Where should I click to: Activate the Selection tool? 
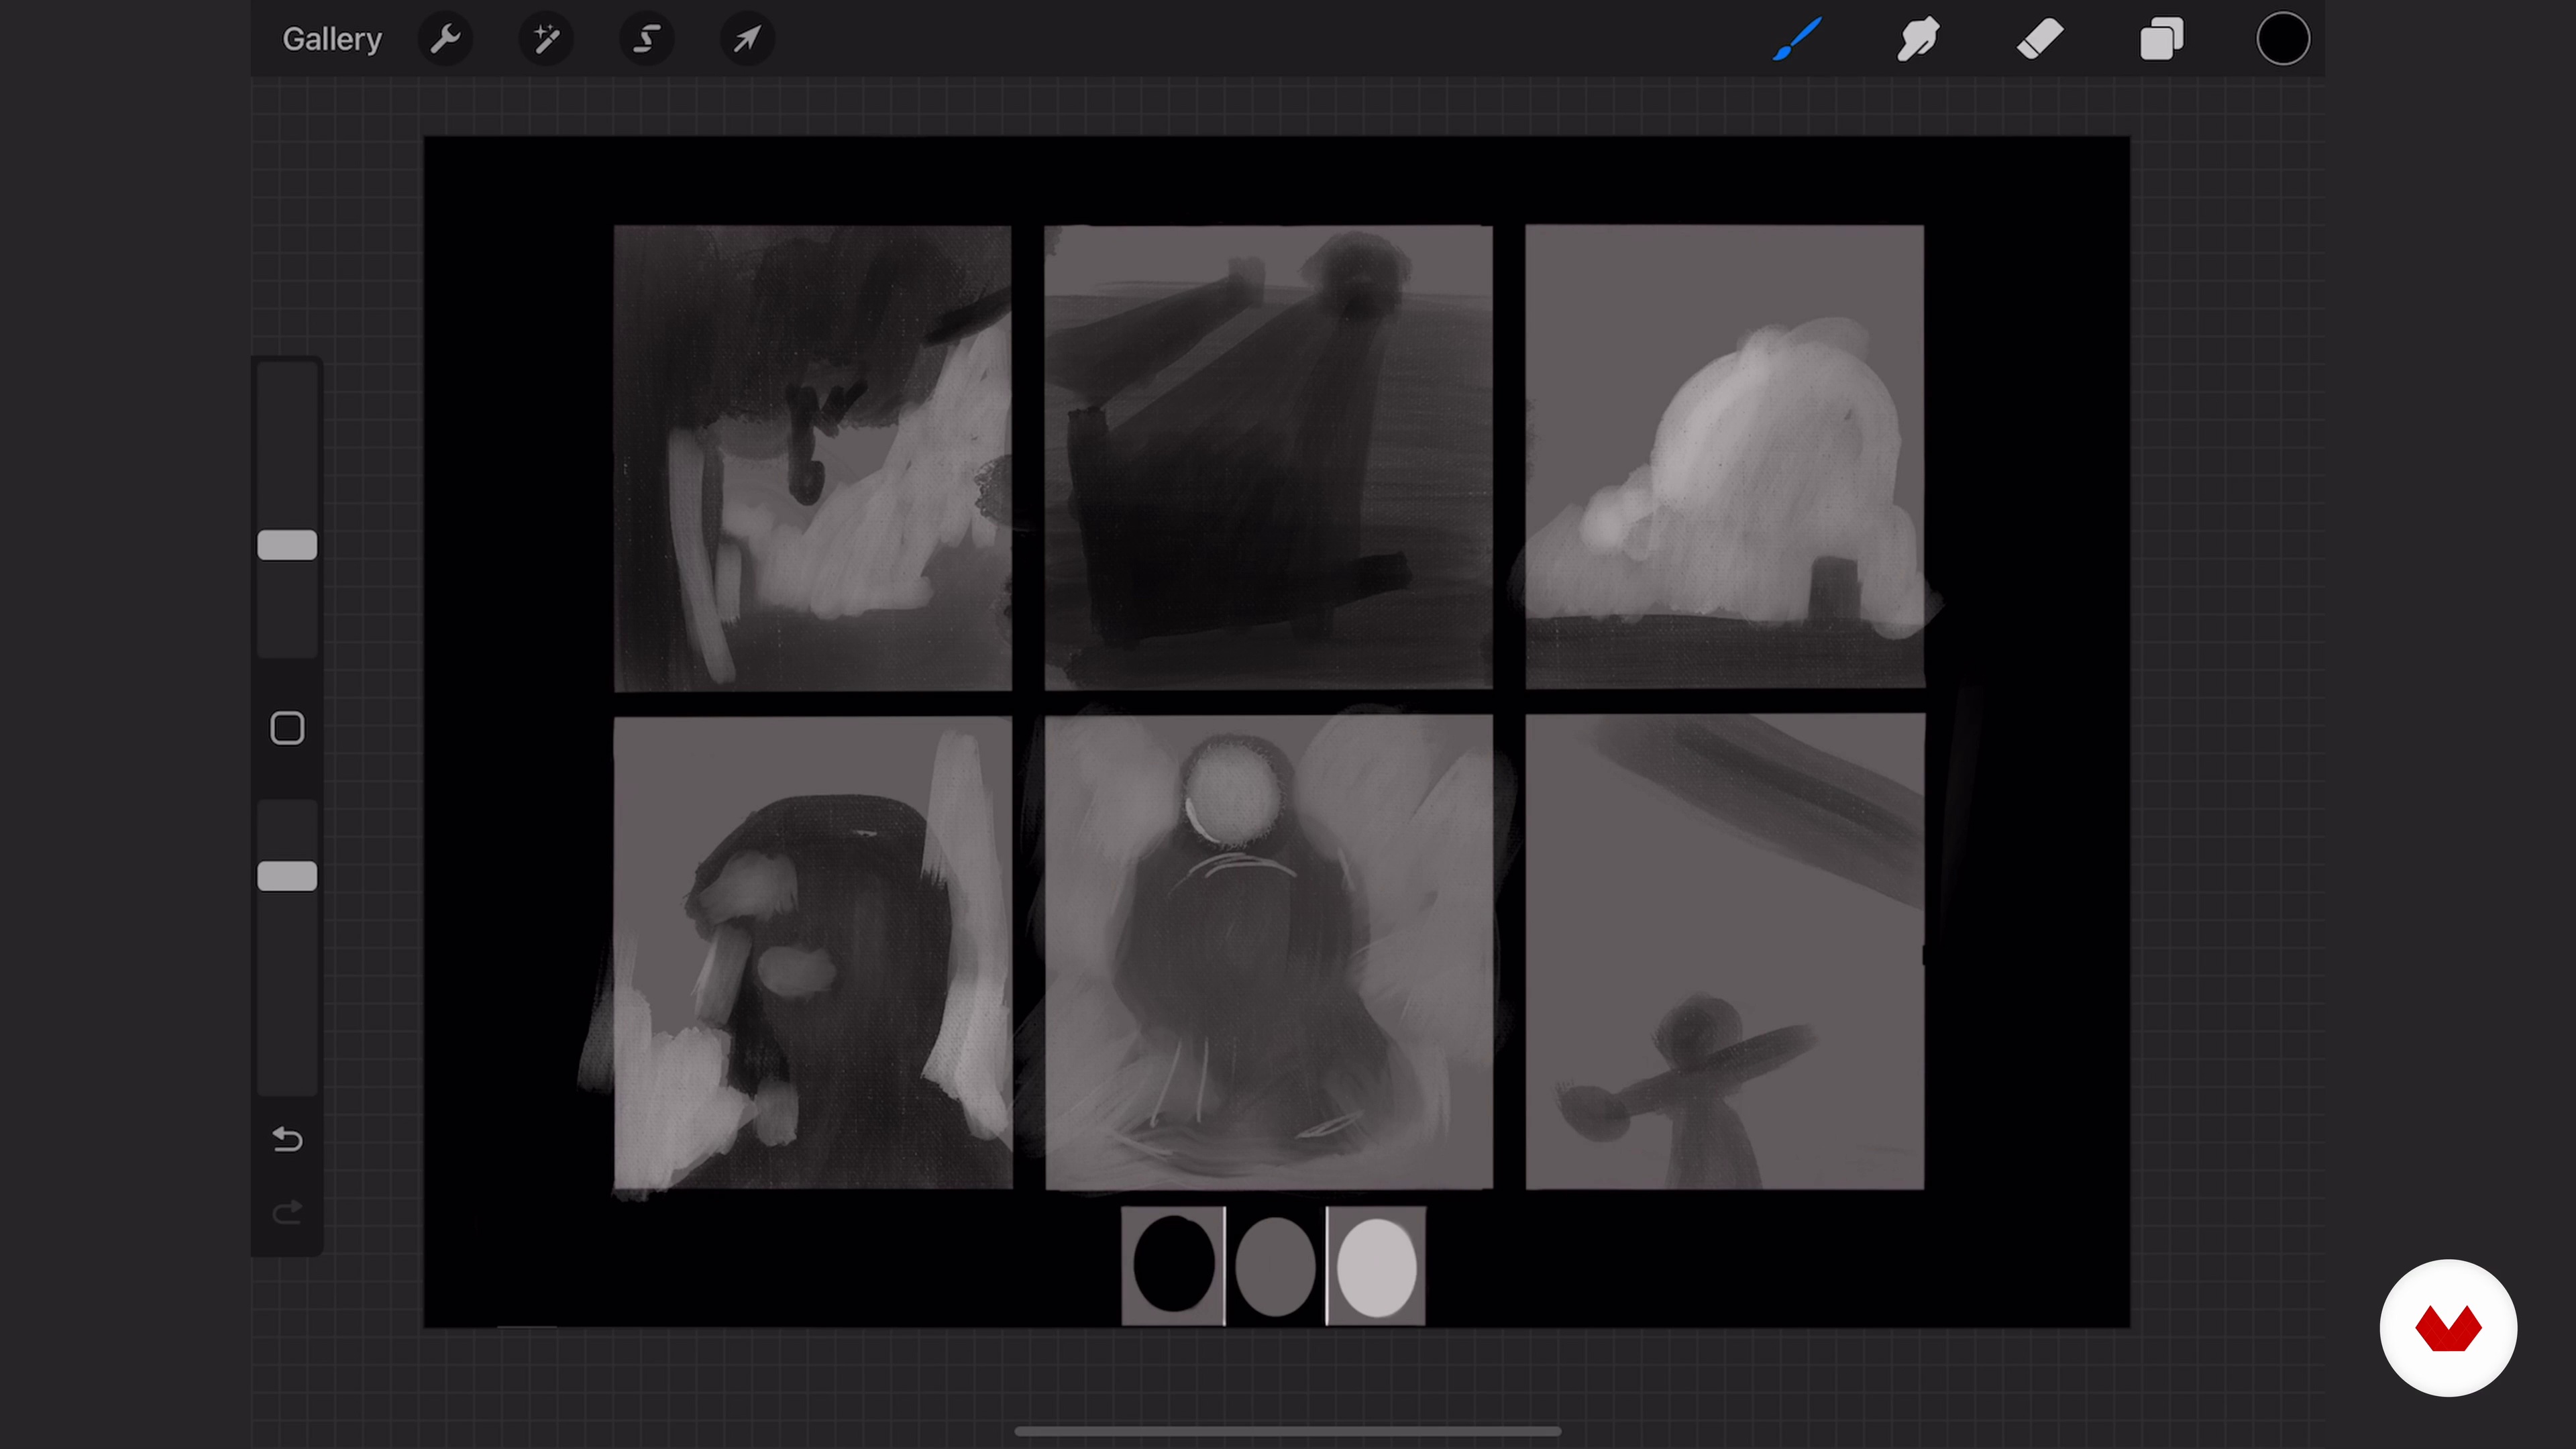coord(647,39)
